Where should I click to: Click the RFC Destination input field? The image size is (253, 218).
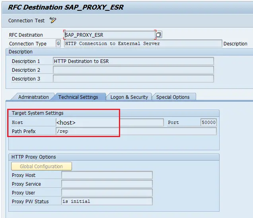[x=110, y=35]
